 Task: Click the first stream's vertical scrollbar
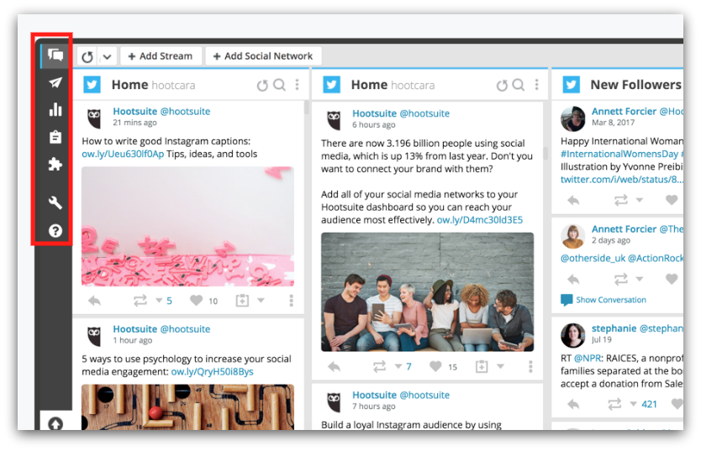coord(307,108)
